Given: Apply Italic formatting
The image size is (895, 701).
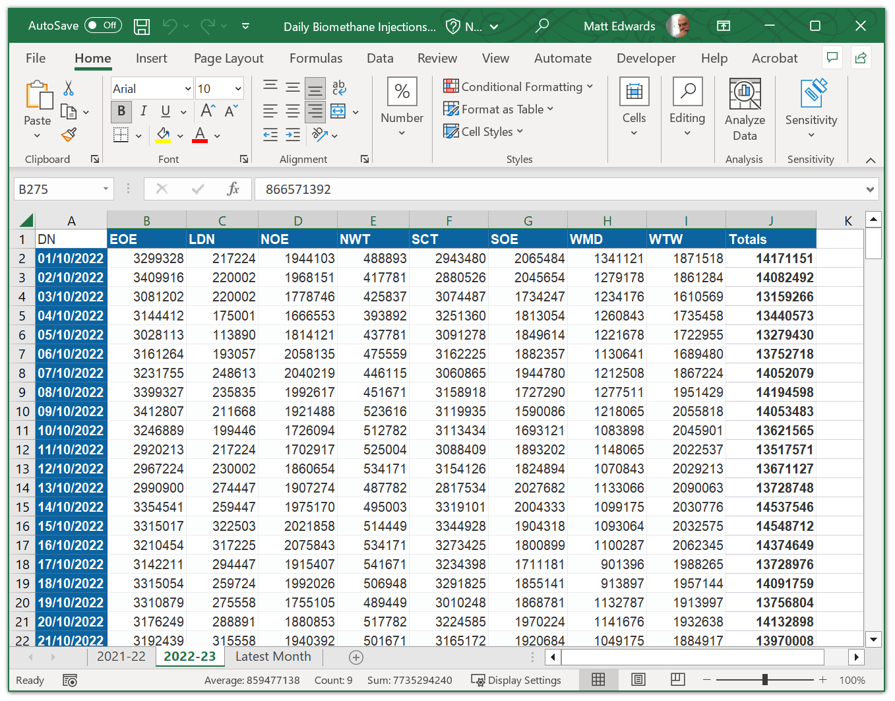Looking at the screenshot, I should click(143, 111).
